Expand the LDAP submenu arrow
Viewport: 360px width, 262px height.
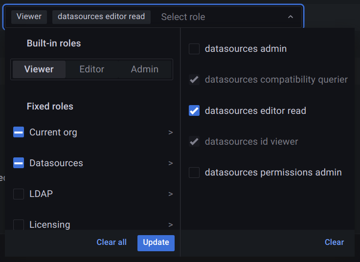point(171,194)
